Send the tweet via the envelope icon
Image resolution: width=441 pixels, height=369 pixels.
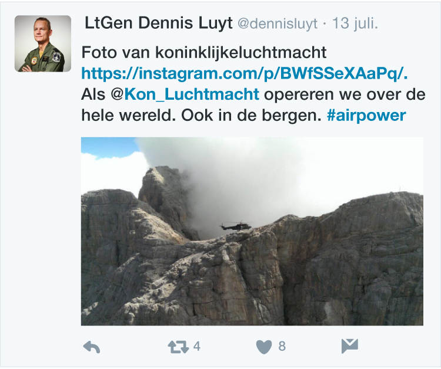tap(350, 346)
